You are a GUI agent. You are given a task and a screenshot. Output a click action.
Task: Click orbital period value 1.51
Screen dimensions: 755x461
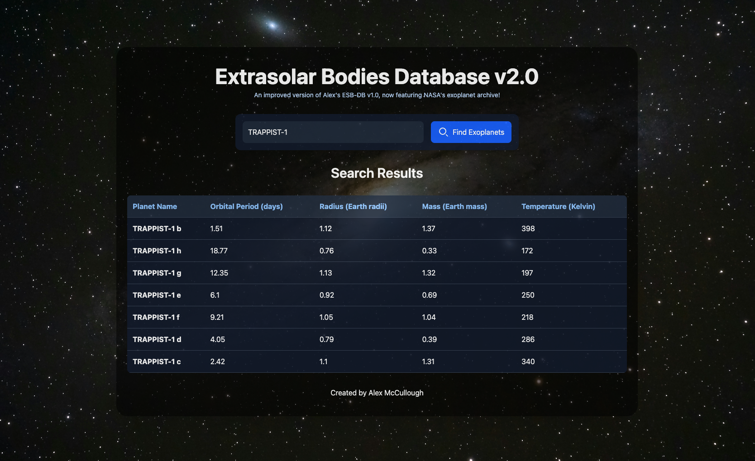pyautogui.click(x=216, y=228)
